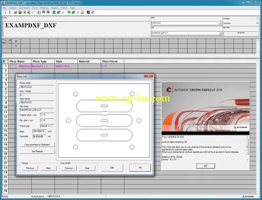The width and height of the screenshot is (262, 200).
Task: Click the Piece type field 'Normal 1 + 1'
Action: click(x=47, y=126)
